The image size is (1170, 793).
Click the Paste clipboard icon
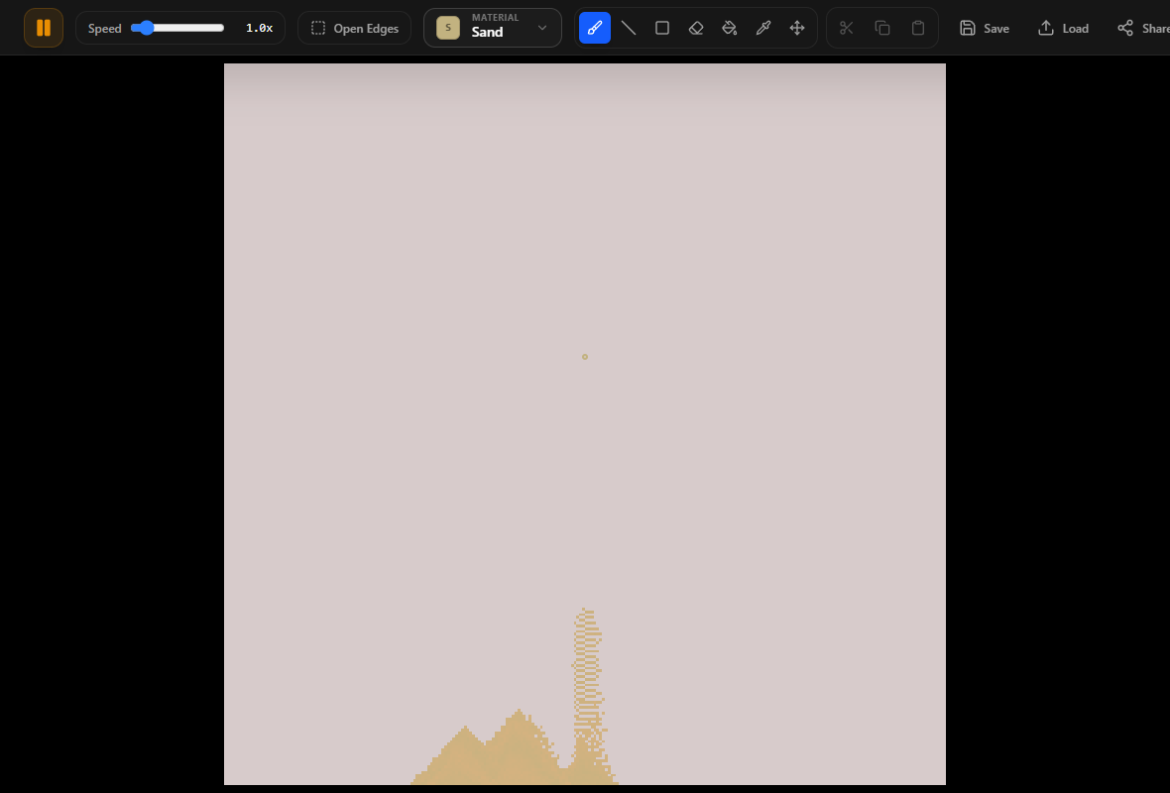click(918, 28)
